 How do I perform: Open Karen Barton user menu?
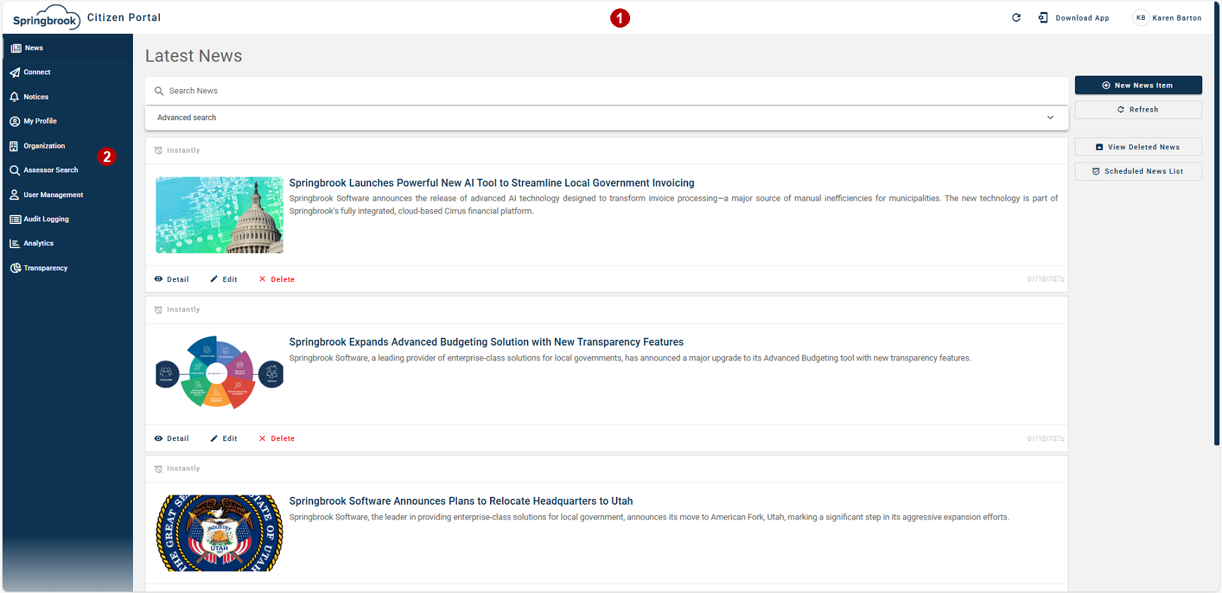(x=1167, y=18)
